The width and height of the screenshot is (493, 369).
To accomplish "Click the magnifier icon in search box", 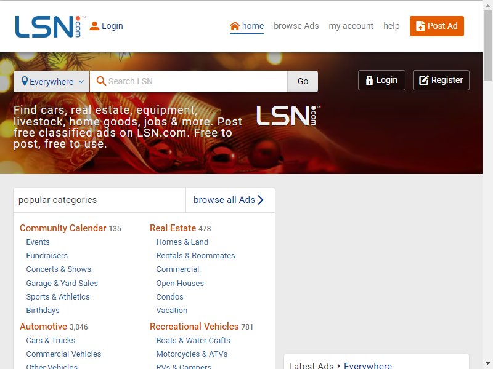I will [101, 81].
